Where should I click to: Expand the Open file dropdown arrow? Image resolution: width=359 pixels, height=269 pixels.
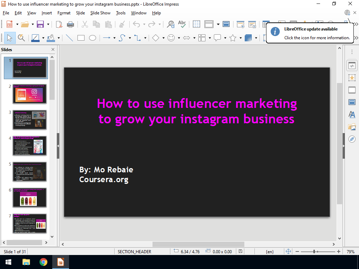coord(33,24)
